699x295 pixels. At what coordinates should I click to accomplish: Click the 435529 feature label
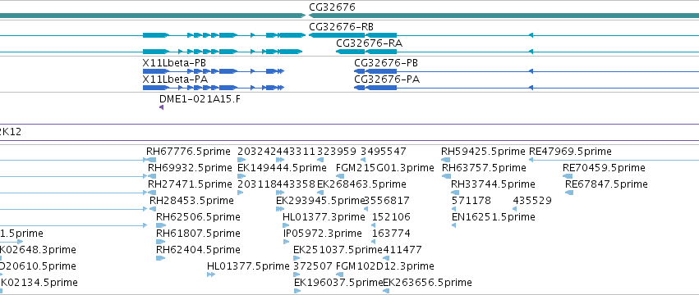[x=532, y=201]
